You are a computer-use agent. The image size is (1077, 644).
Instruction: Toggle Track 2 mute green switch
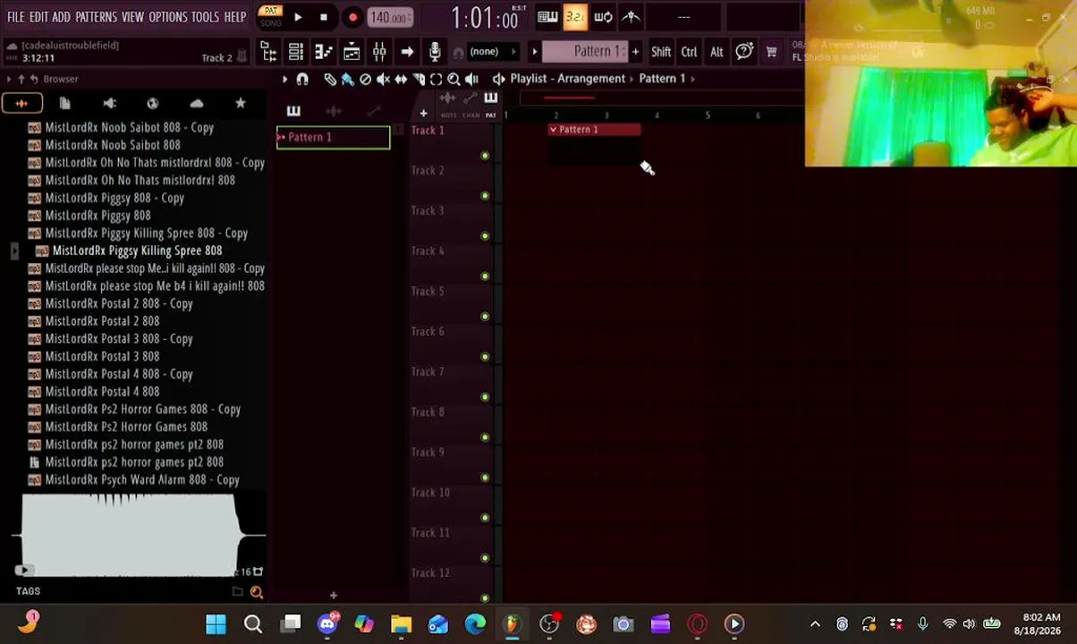click(x=485, y=196)
